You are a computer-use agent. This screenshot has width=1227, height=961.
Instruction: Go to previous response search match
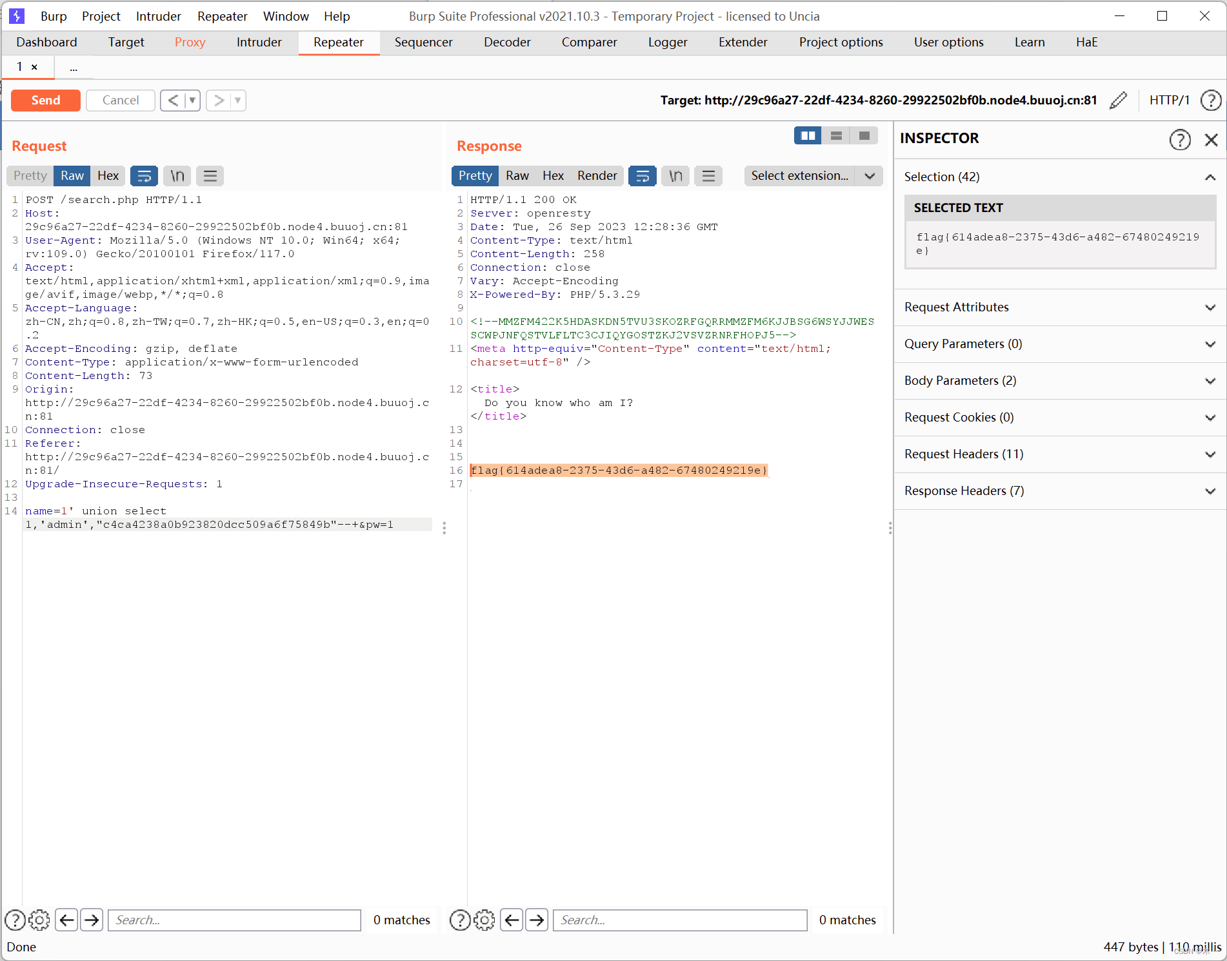pos(512,920)
